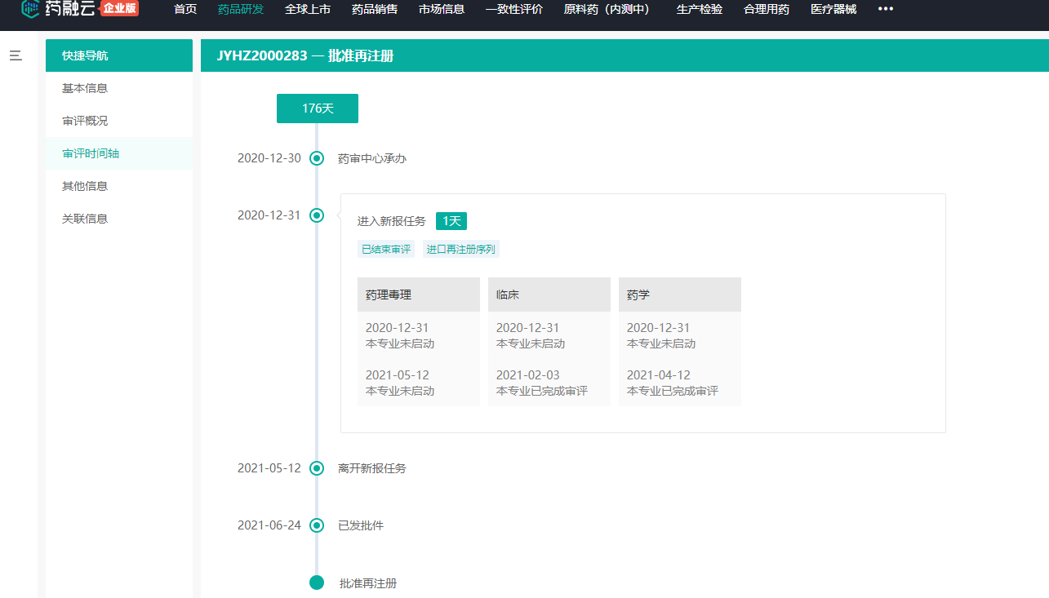Screen dimensions: 1049x598
Task: Select 一致性评价 in navigation bar
Action: pos(514,9)
